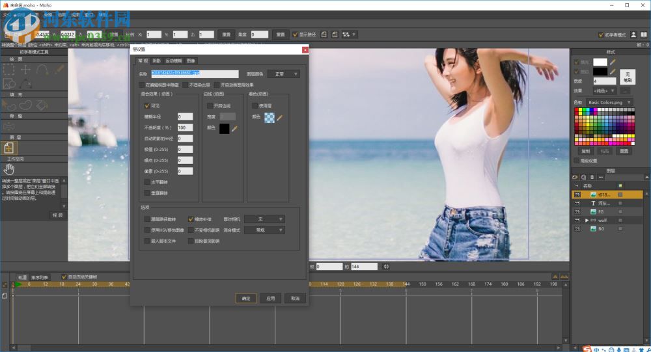Click the 取消 cancel button

pyautogui.click(x=295, y=298)
